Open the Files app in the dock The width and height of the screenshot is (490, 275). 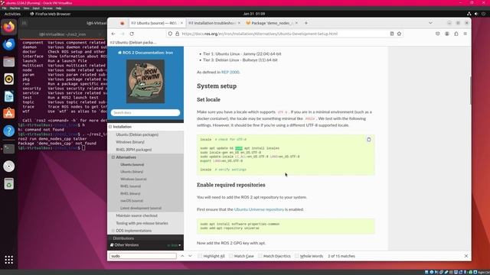click(8, 62)
